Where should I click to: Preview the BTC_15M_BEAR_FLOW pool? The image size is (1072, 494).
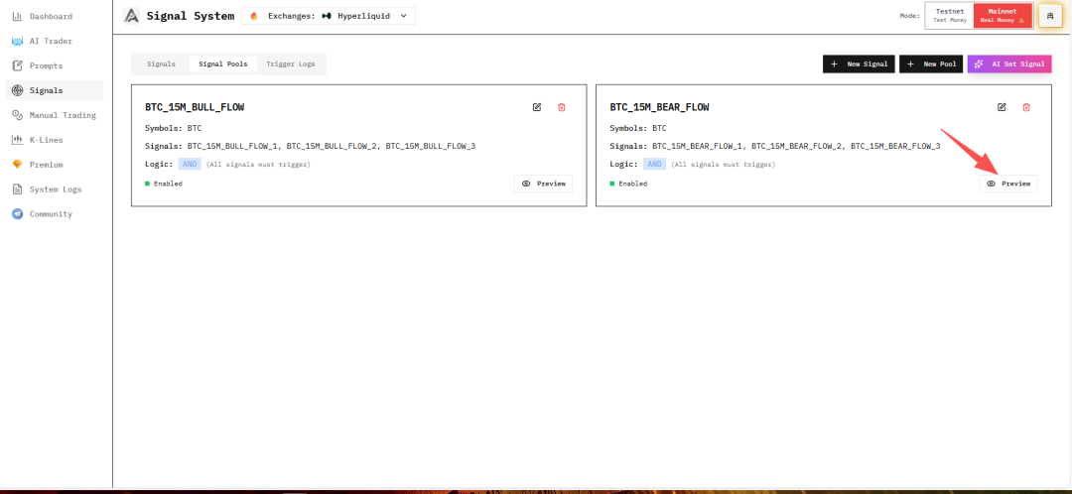tap(1008, 184)
